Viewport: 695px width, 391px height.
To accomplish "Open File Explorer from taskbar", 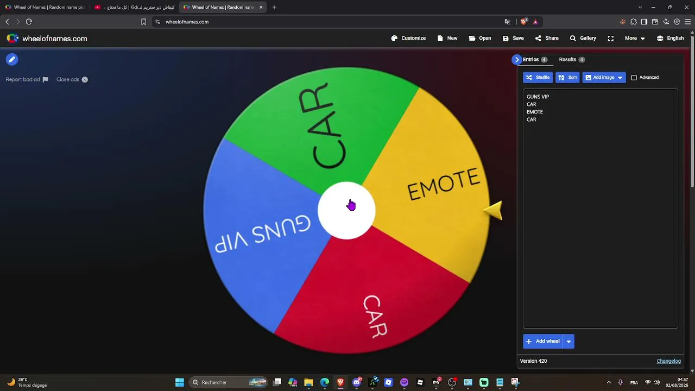I will click(x=308, y=382).
